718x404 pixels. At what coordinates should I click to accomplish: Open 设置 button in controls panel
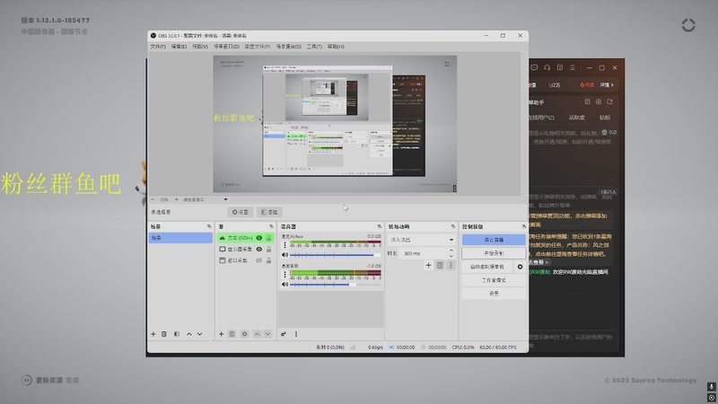tap(494, 294)
